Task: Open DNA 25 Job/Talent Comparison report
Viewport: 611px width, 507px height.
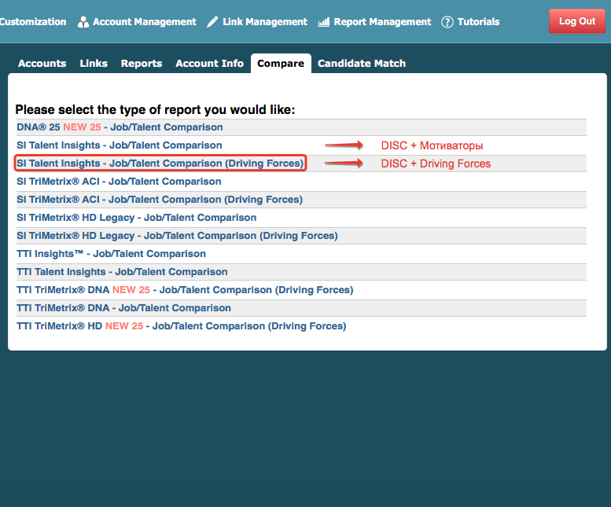Action: [x=120, y=127]
